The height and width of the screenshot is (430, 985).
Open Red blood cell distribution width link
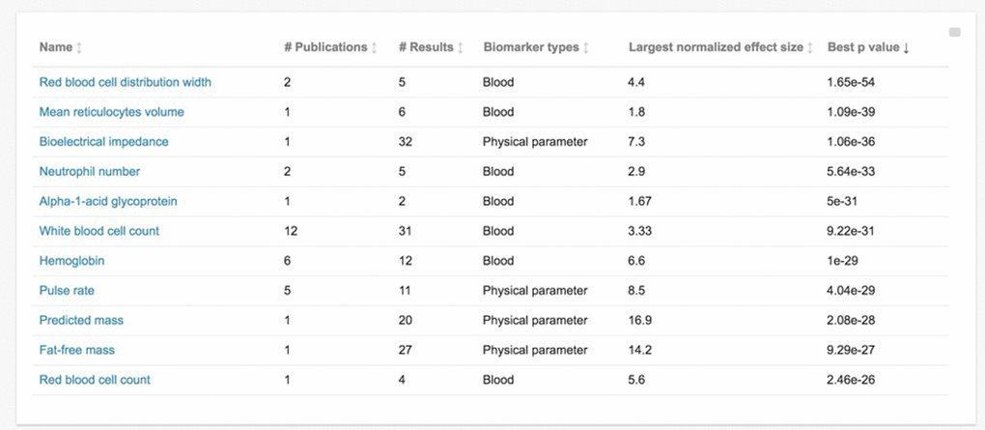tap(125, 82)
